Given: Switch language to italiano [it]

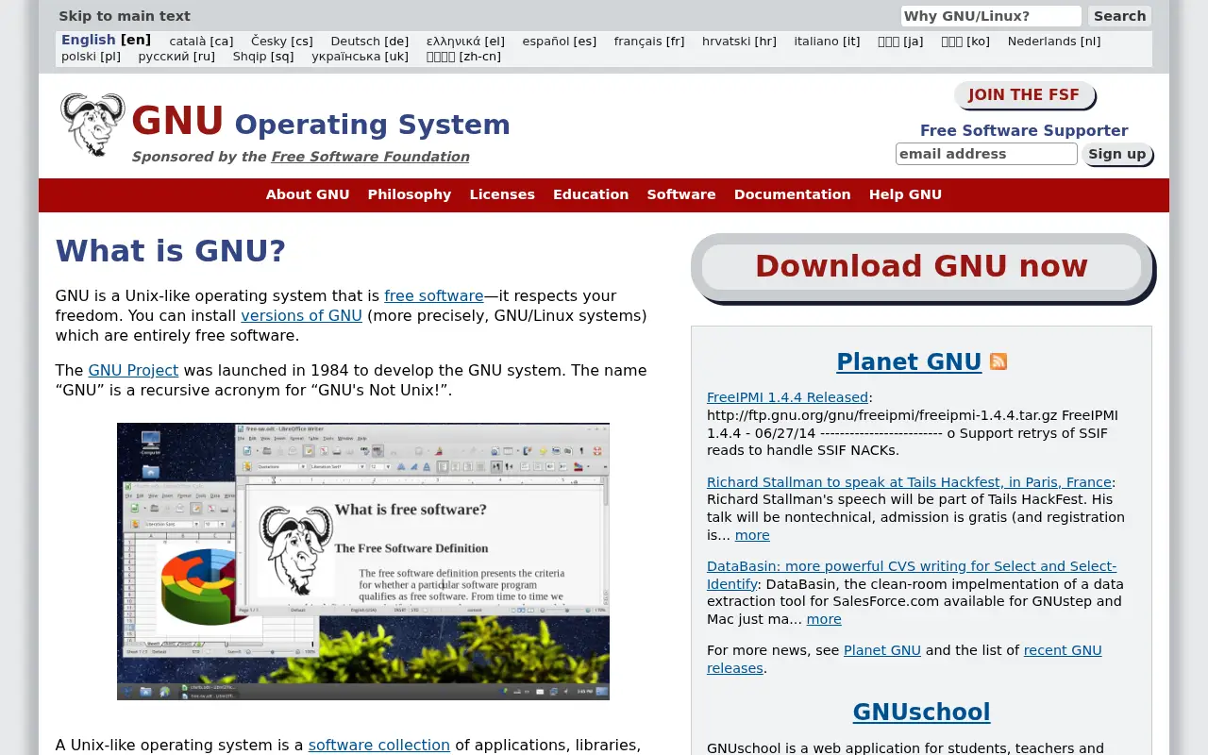Looking at the screenshot, I should [x=828, y=42].
